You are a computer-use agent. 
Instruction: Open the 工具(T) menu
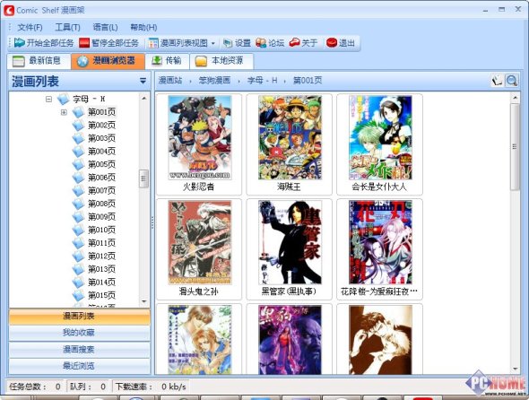point(67,27)
